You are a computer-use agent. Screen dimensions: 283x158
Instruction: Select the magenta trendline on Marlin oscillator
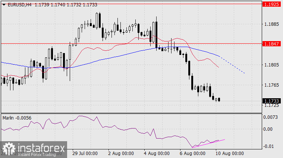pyautogui.click(x=209, y=143)
